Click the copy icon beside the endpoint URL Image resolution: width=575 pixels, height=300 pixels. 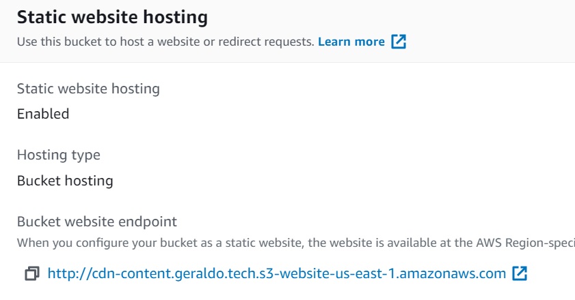[31, 274]
